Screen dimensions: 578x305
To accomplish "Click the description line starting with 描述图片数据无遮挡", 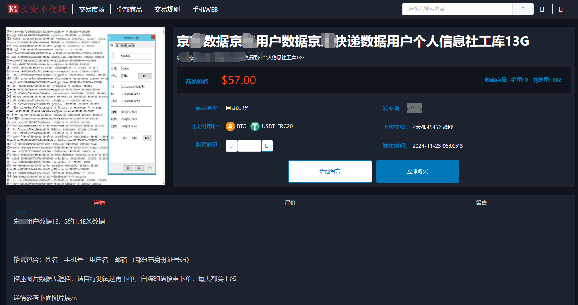I will (x=125, y=279).
